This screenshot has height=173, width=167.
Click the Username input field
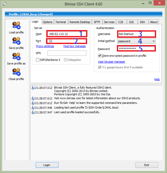[136, 34]
